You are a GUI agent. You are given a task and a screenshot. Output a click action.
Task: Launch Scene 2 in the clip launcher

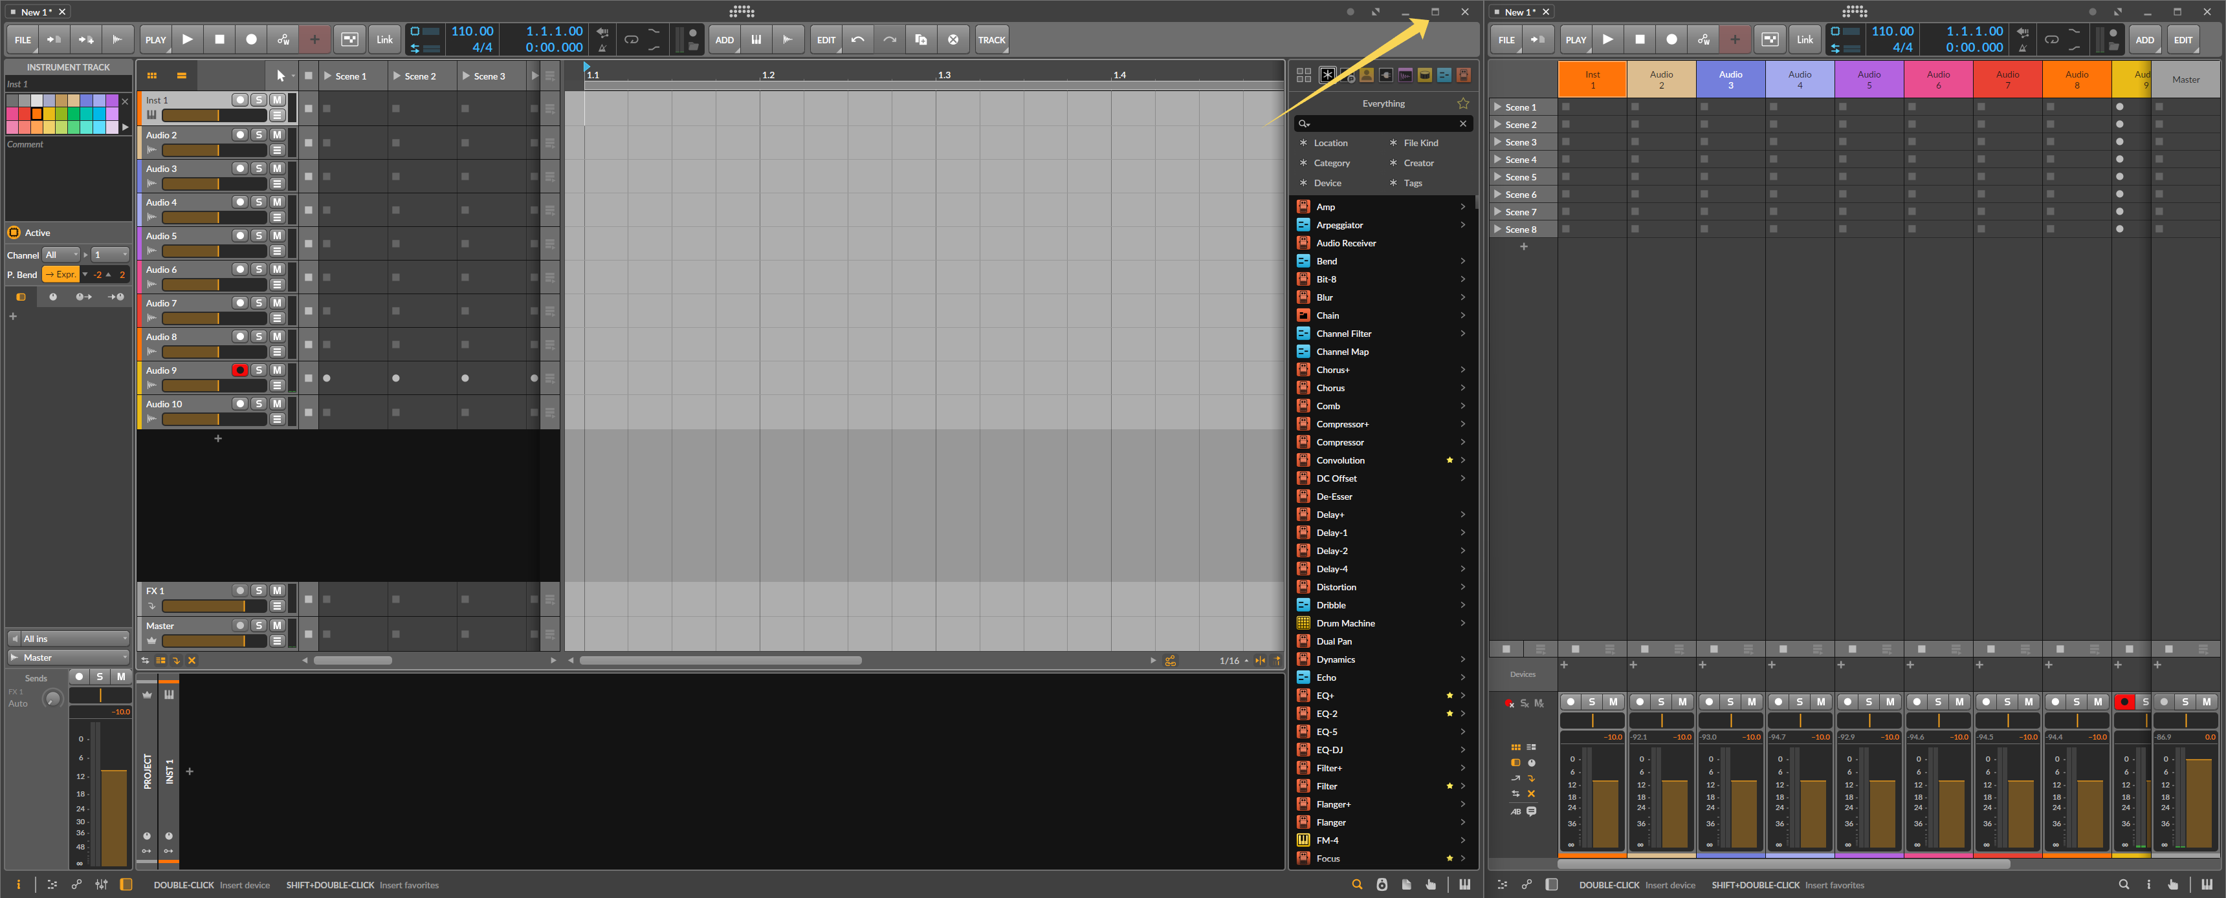tap(397, 76)
